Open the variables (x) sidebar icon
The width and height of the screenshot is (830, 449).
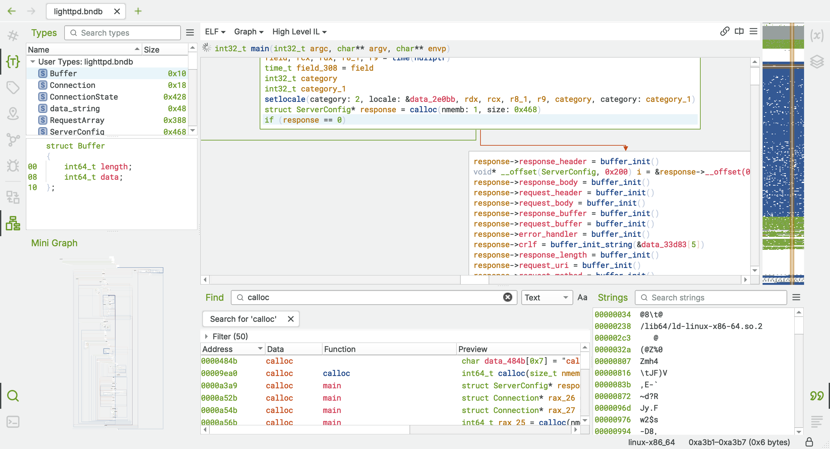[817, 35]
